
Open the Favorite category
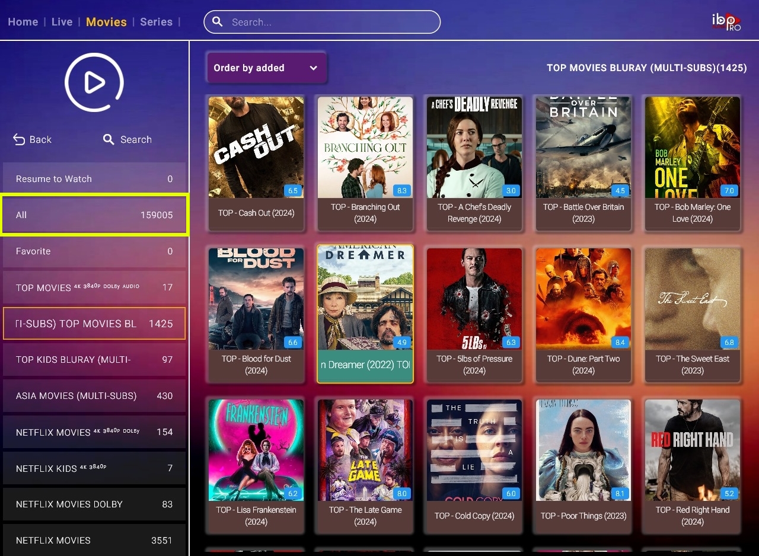tap(94, 251)
